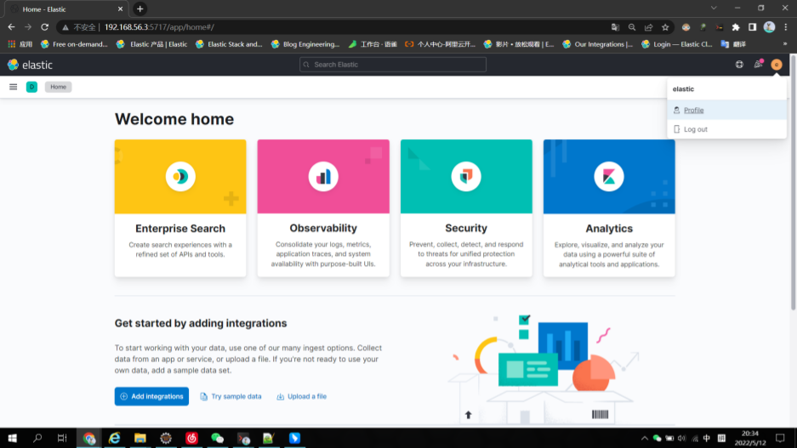Open the Blog Engineering bookmark
Image resolution: width=797 pixels, height=448 pixels.
point(305,44)
